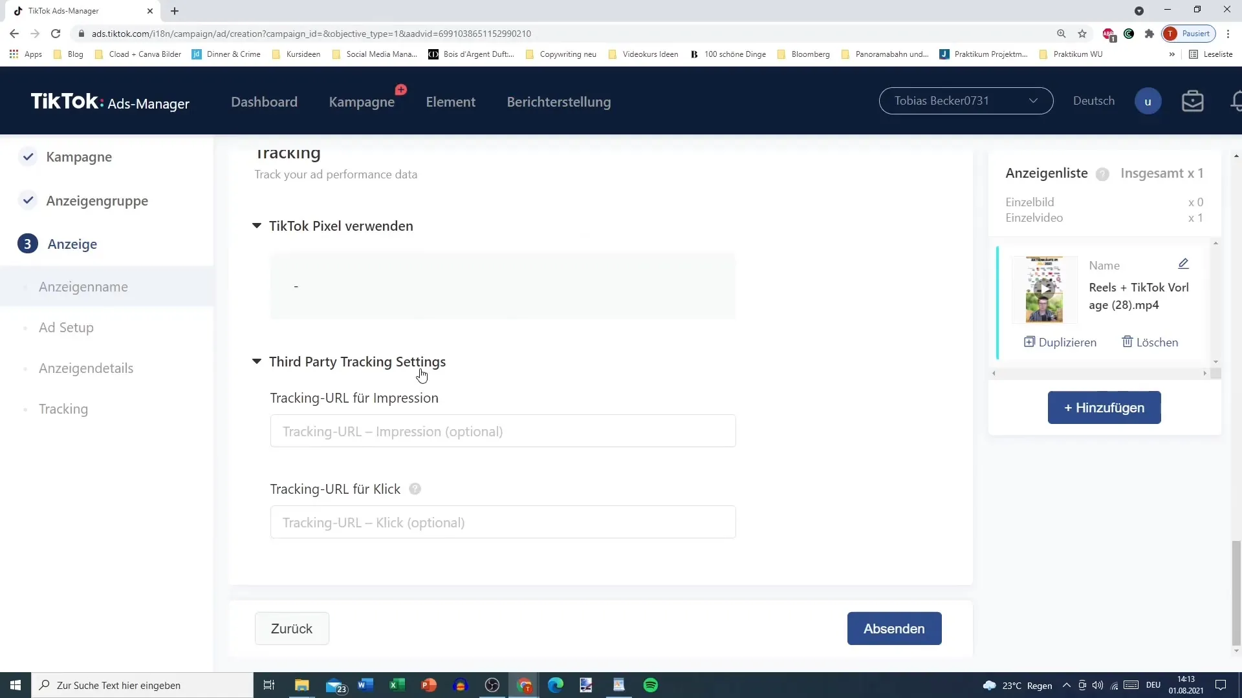The width and height of the screenshot is (1242, 698).
Task: Open Task View icon in taskbar
Action: pyautogui.click(x=269, y=685)
